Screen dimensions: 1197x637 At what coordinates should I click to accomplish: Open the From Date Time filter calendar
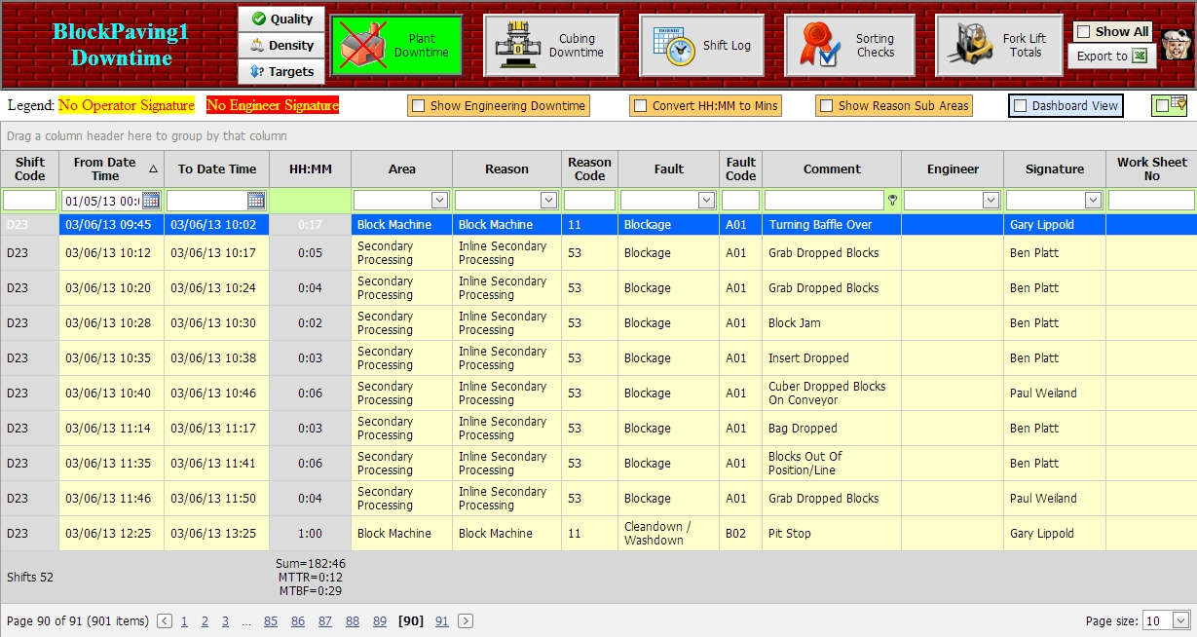[x=151, y=201]
